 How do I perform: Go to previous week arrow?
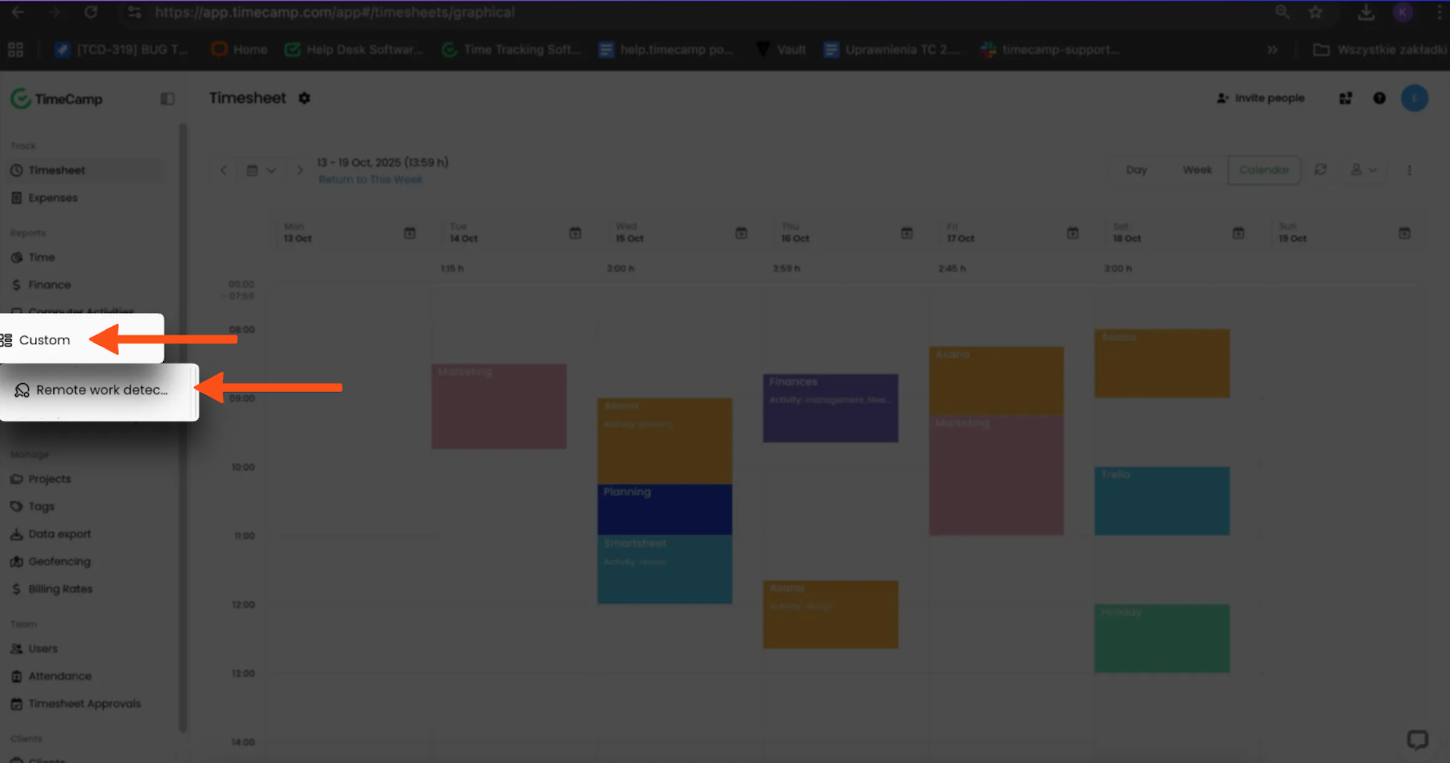tap(224, 170)
